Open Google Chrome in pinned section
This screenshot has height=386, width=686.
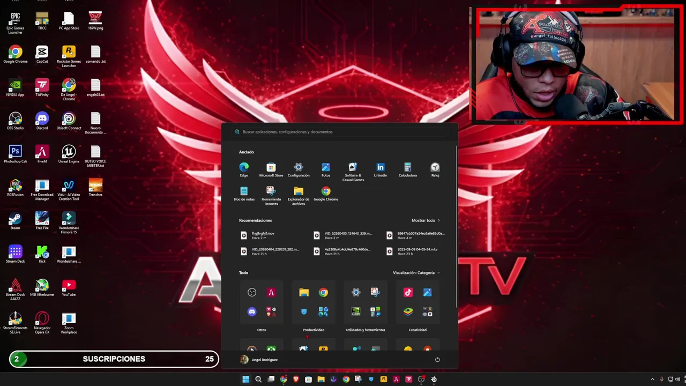click(x=326, y=194)
